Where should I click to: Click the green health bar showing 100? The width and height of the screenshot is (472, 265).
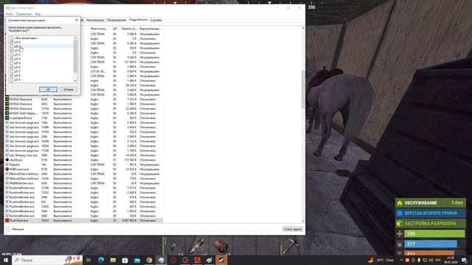(434, 233)
